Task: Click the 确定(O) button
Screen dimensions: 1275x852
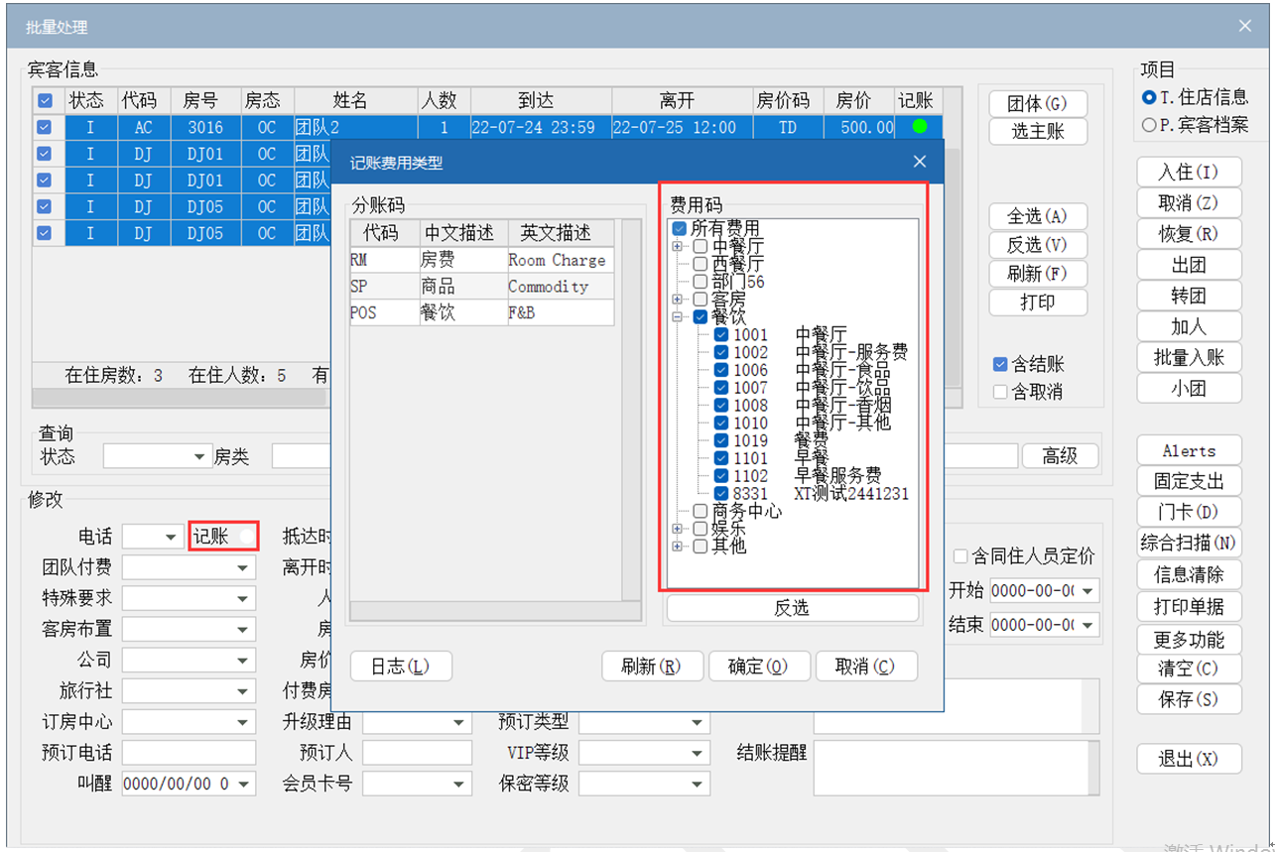Action: 759,667
